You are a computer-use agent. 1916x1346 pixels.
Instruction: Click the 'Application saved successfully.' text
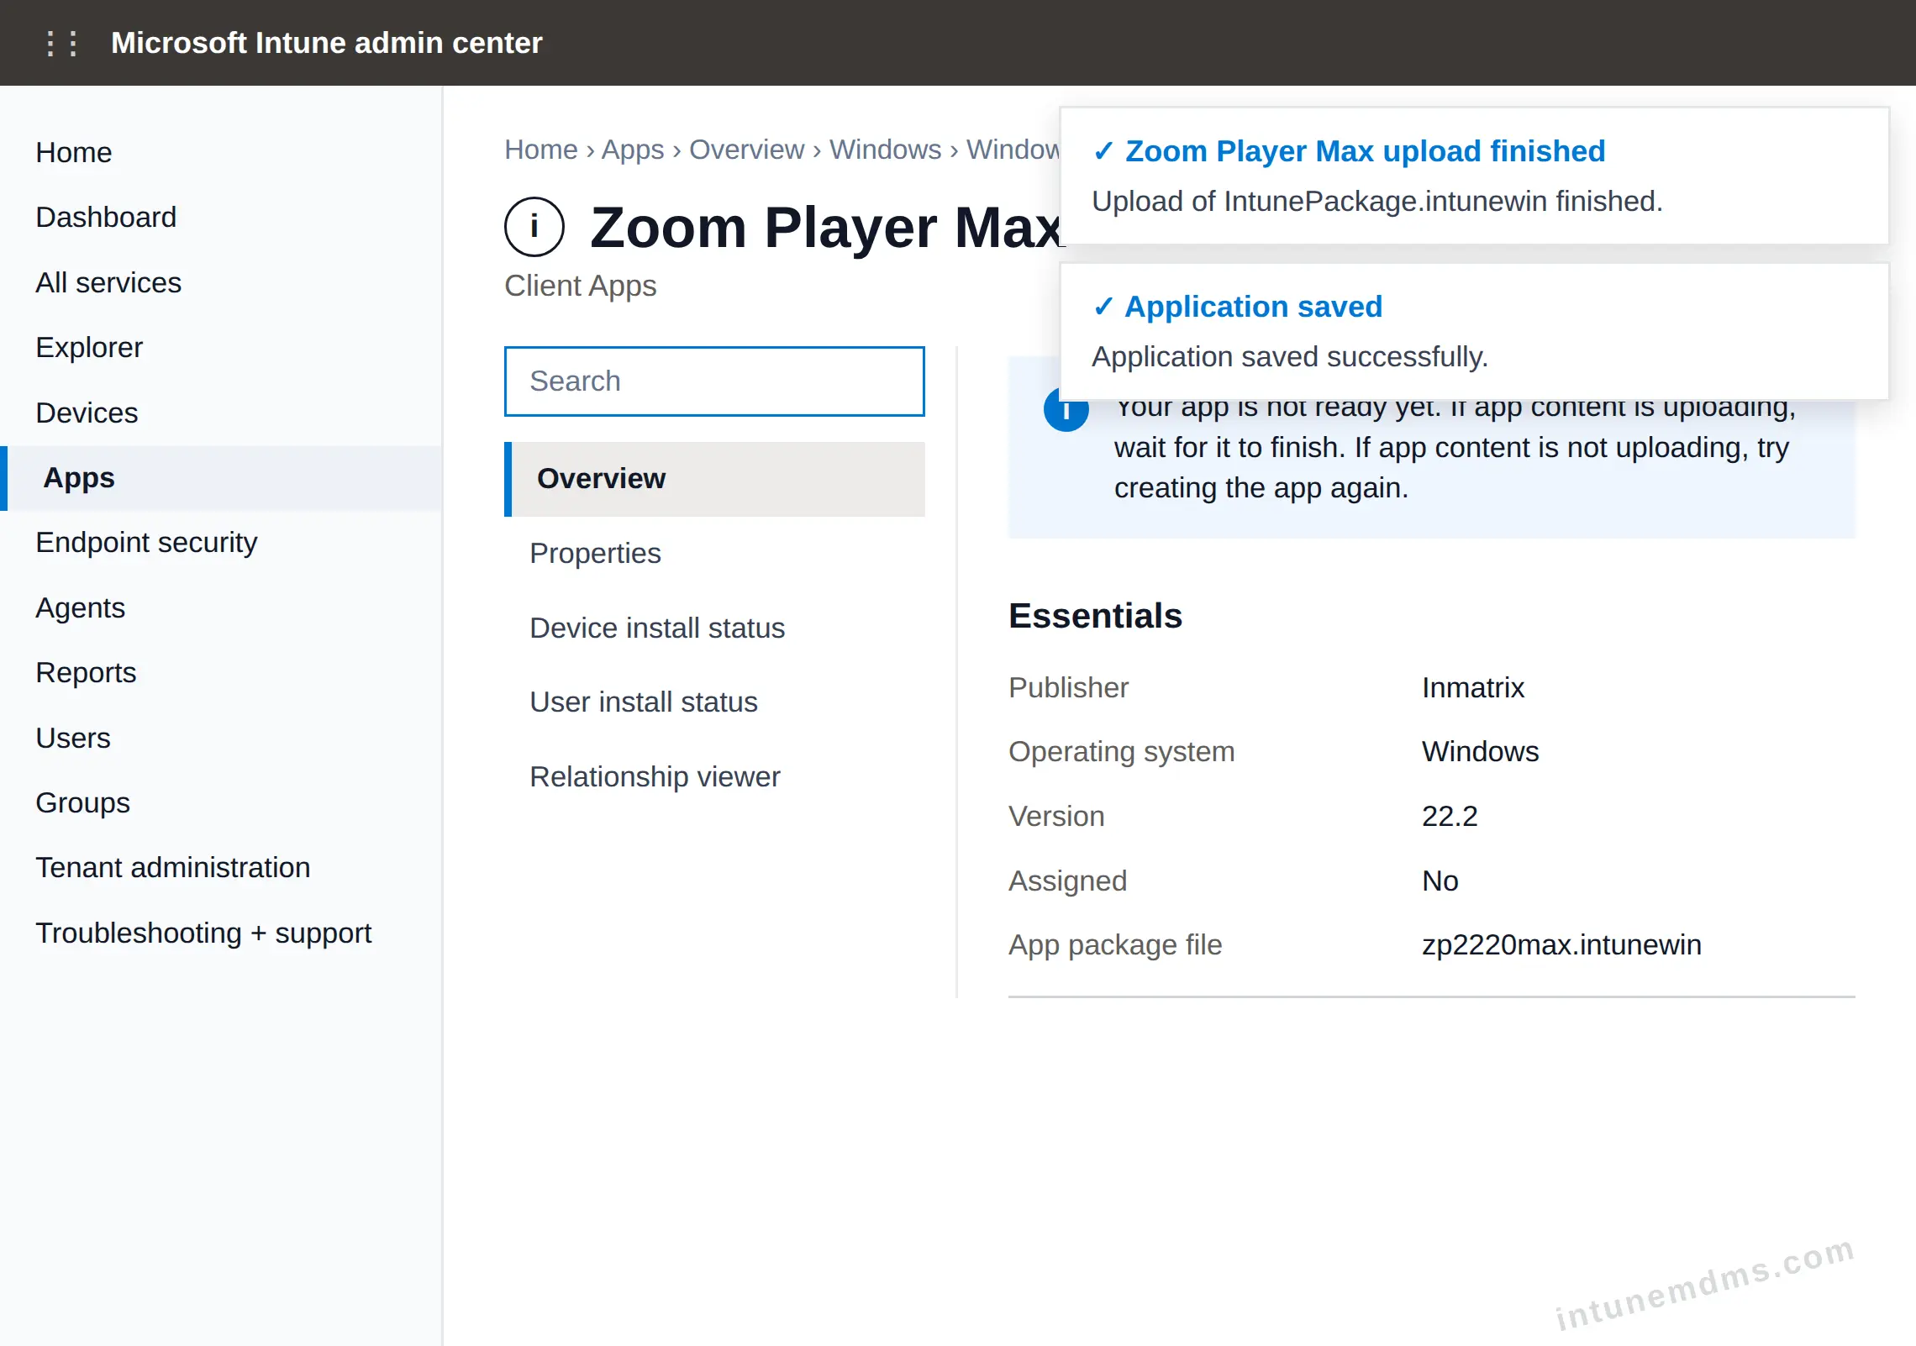click(x=1290, y=357)
